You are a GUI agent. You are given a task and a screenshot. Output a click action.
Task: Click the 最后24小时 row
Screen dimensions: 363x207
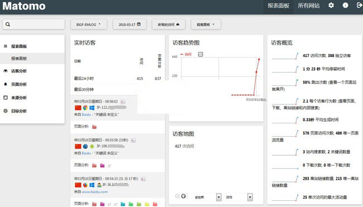pos(118,79)
